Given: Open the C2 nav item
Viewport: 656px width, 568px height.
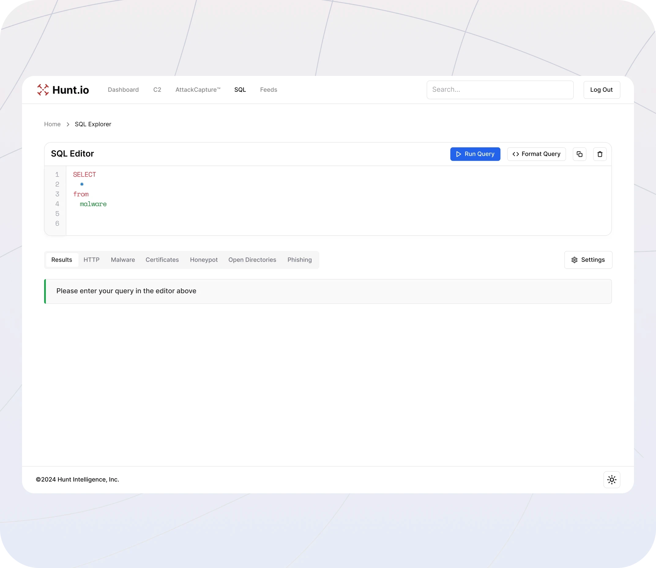Looking at the screenshot, I should tap(157, 90).
